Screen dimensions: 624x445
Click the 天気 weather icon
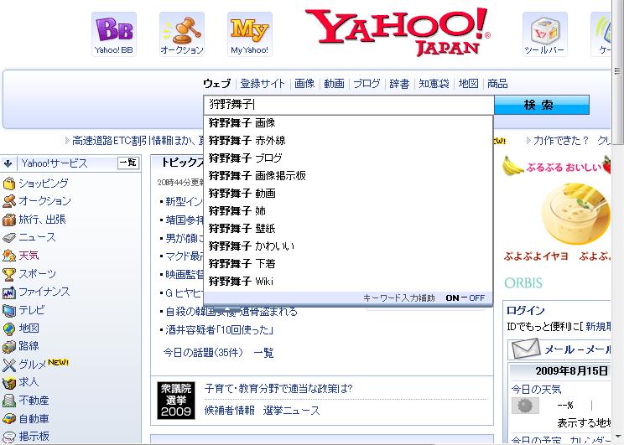pos(8,256)
